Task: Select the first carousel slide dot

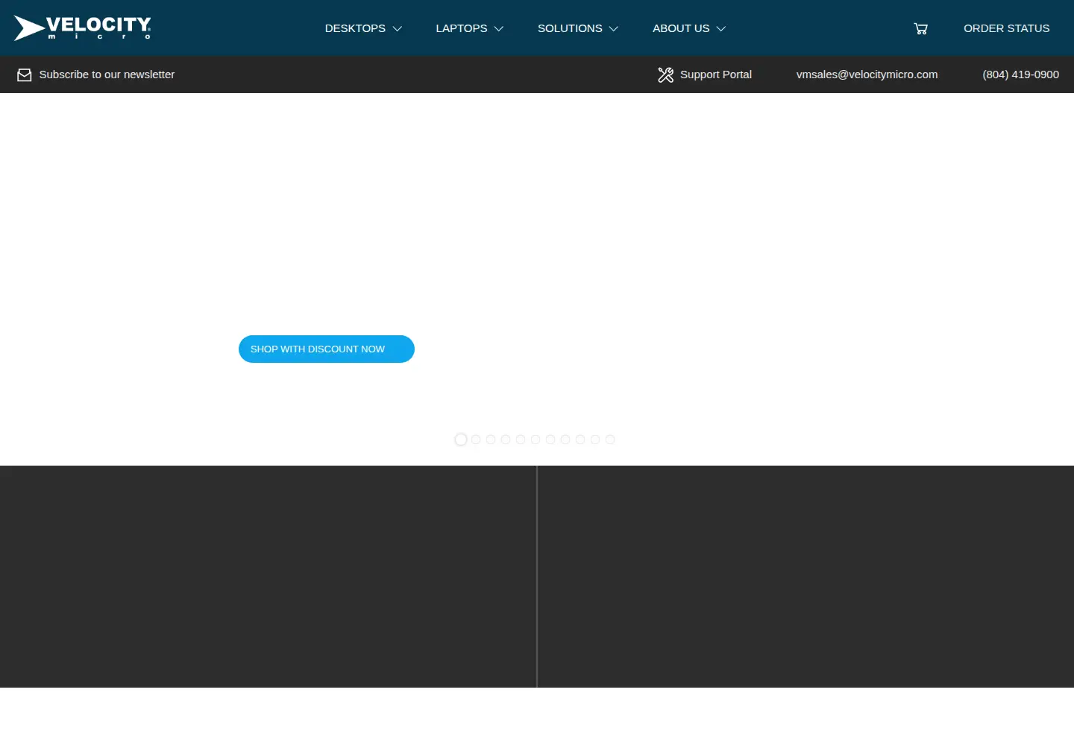Action: 461,440
